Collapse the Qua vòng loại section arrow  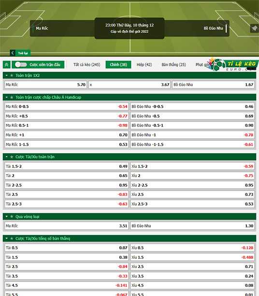[7, 217]
